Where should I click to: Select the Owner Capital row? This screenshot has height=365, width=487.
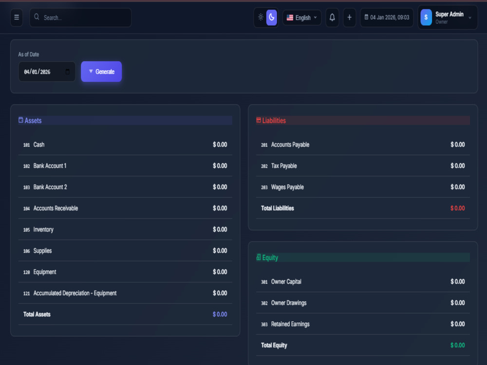[363, 281]
